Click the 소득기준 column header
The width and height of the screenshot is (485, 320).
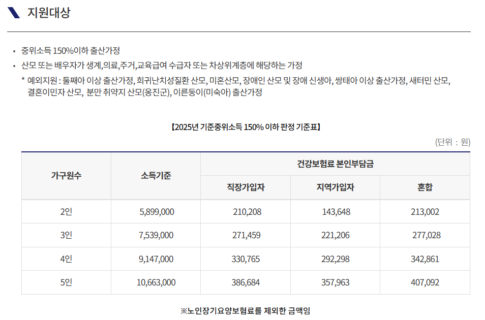(156, 176)
